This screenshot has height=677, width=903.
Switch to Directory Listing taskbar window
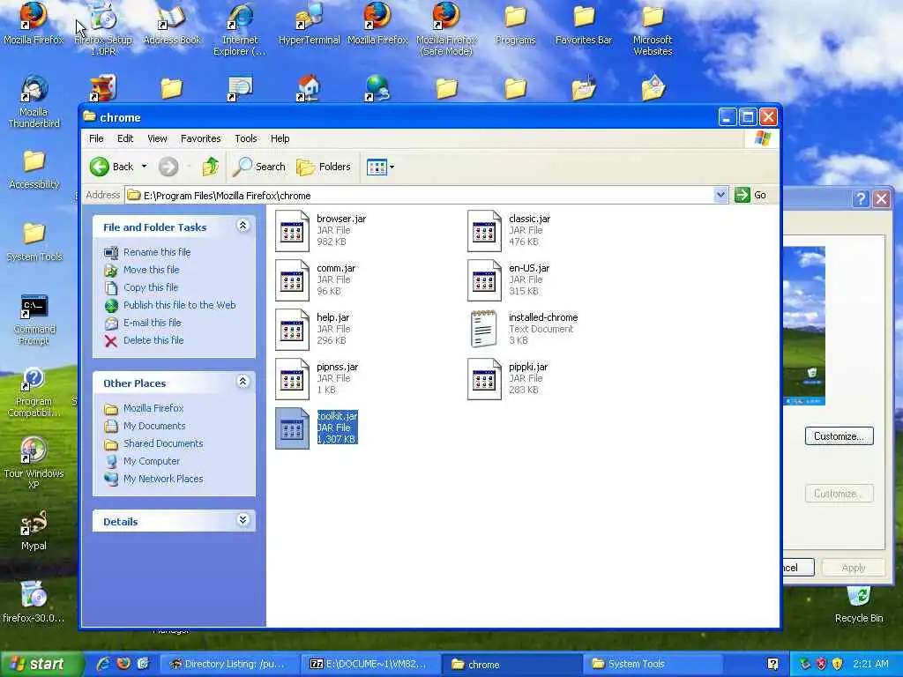(228, 665)
